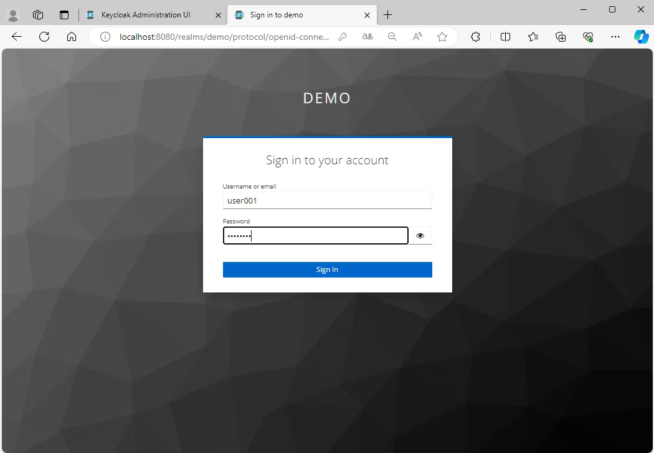Image resolution: width=654 pixels, height=453 pixels.
Task: Open the browser home page
Action: 72,37
